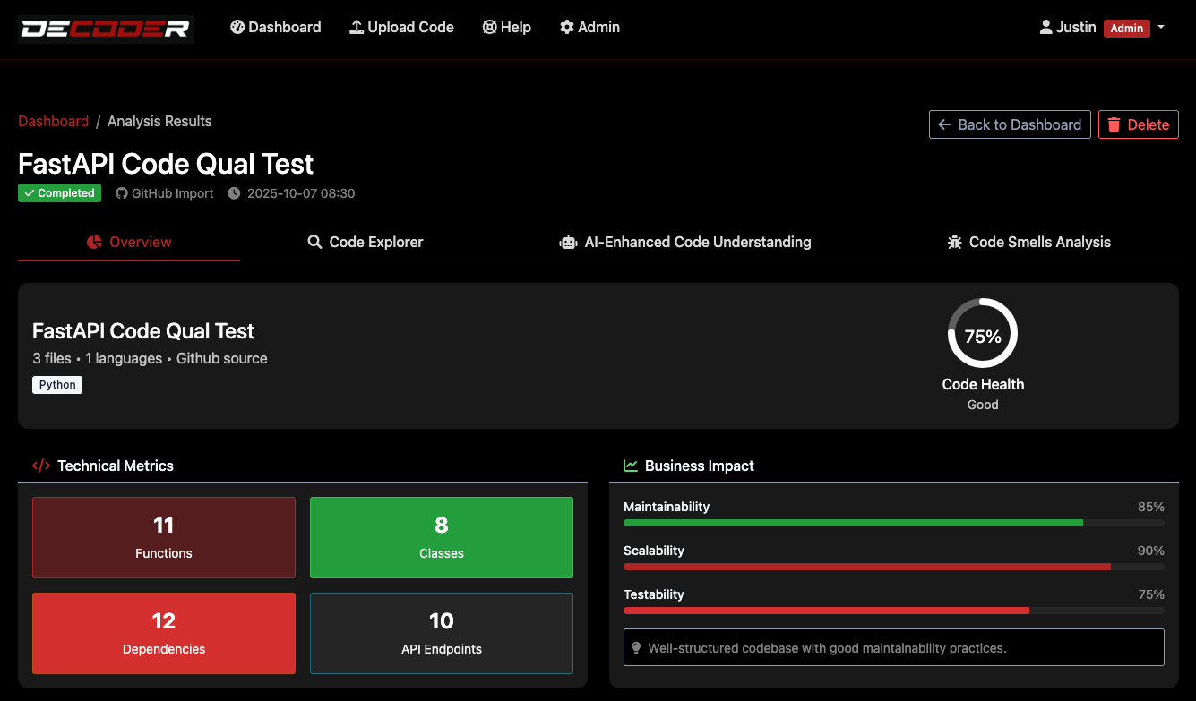This screenshot has height=701, width=1196.
Task: Select the bug icon on Code Smells tab
Action: tap(955, 242)
